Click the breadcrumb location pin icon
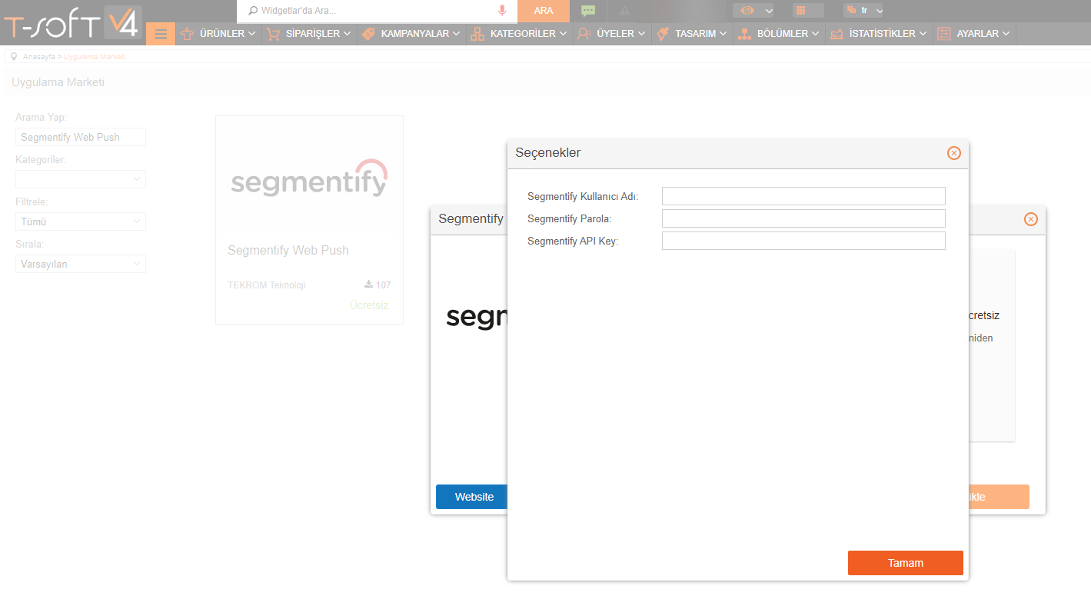Screen dimensions: 1091x616 [x=14, y=56]
